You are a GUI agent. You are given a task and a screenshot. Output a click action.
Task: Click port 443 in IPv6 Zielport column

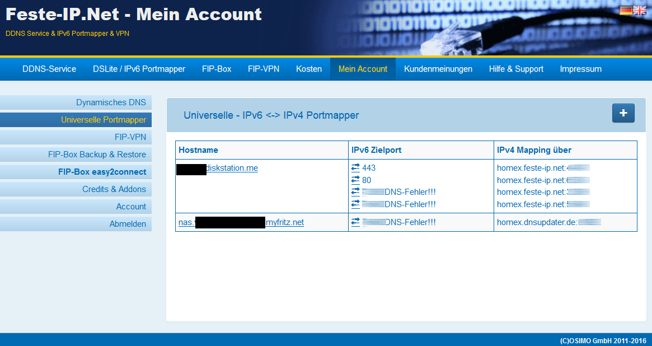(x=369, y=168)
